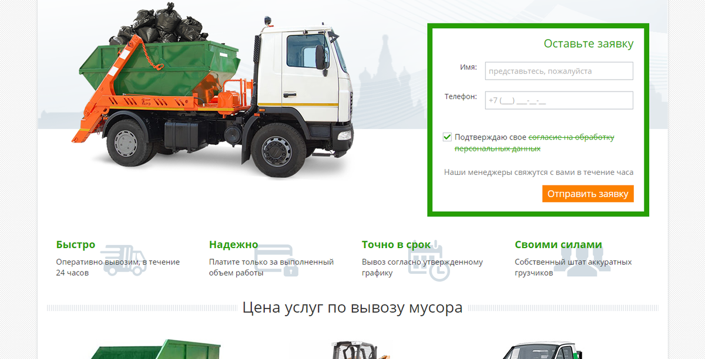Click the Телефон field label

point(461,97)
